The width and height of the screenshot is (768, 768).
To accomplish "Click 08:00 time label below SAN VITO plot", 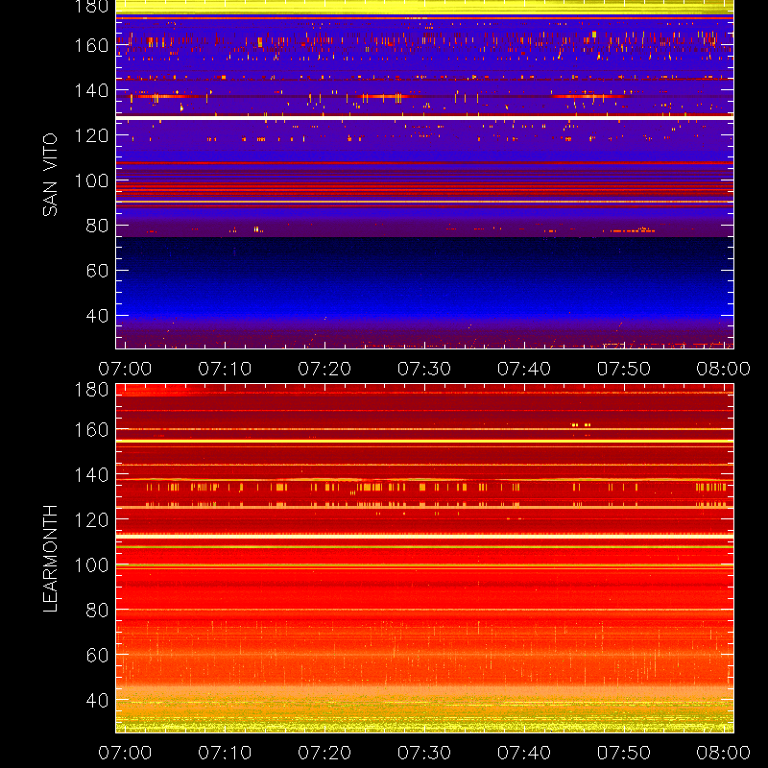I will pos(724,369).
